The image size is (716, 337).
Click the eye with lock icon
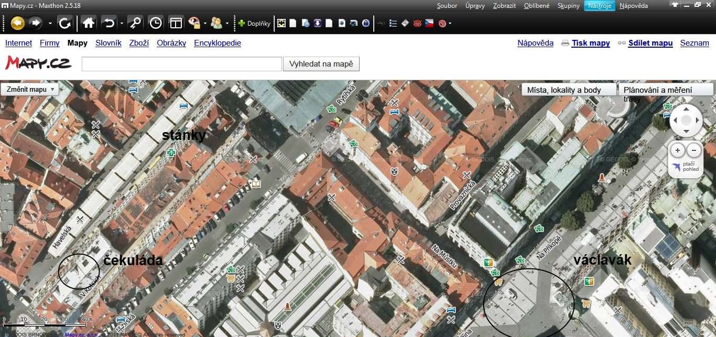point(194,23)
